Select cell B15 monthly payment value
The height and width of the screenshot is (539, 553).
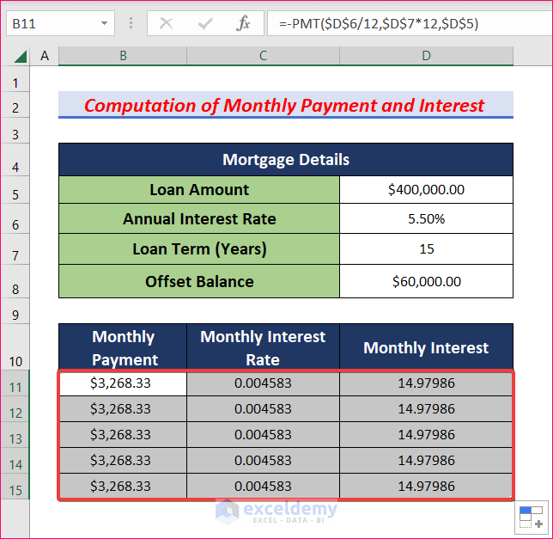pos(123,486)
